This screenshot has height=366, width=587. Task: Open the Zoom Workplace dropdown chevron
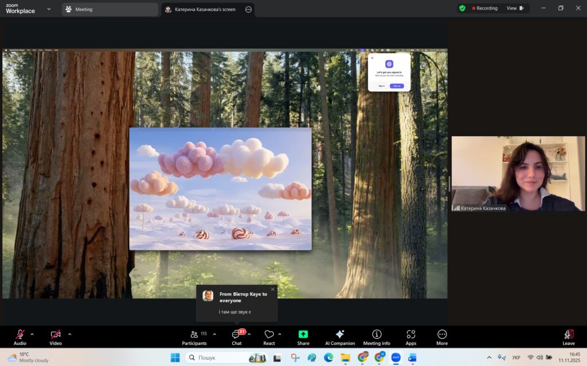click(x=49, y=9)
